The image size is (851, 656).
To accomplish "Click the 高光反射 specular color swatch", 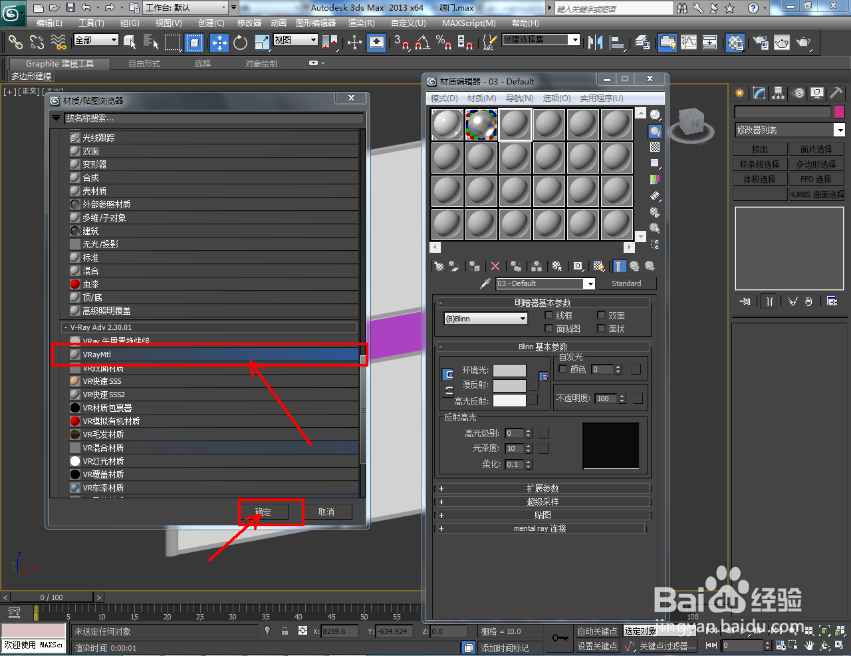I will pyautogui.click(x=509, y=401).
